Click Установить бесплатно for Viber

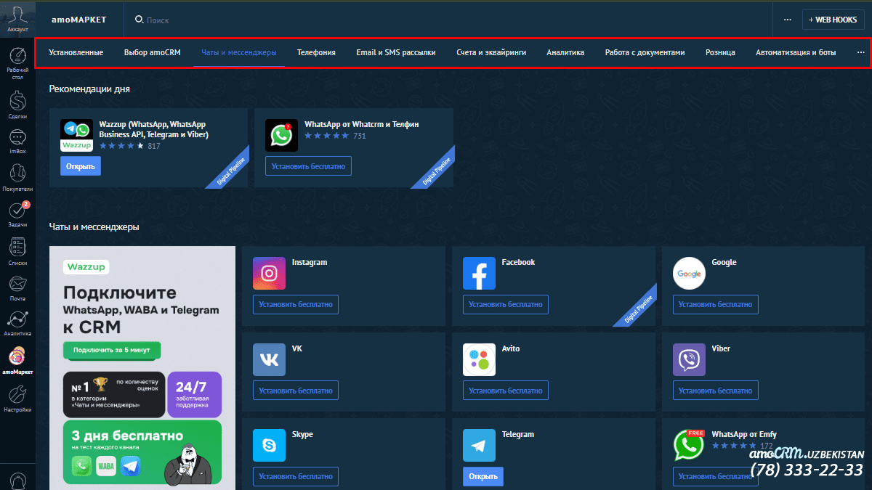pos(716,391)
